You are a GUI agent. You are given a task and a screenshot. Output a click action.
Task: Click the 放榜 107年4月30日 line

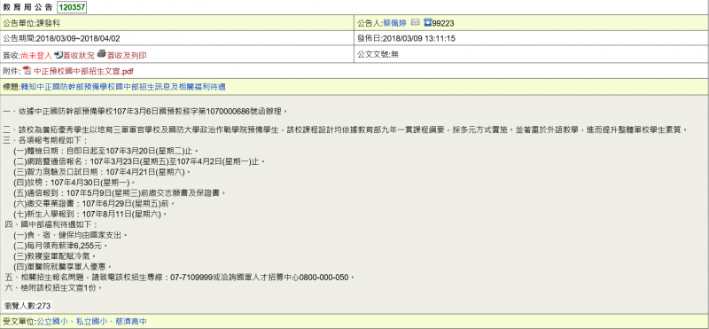(x=74, y=183)
